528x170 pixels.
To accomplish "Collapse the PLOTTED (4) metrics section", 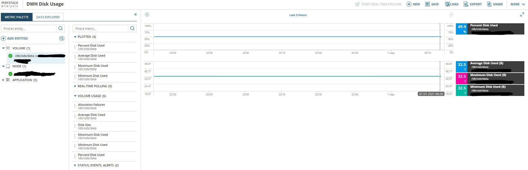I will tap(75, 37).
